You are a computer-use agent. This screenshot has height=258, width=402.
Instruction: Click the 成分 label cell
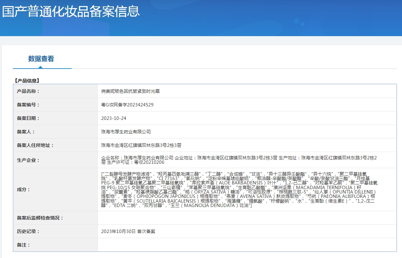(55, 190)
